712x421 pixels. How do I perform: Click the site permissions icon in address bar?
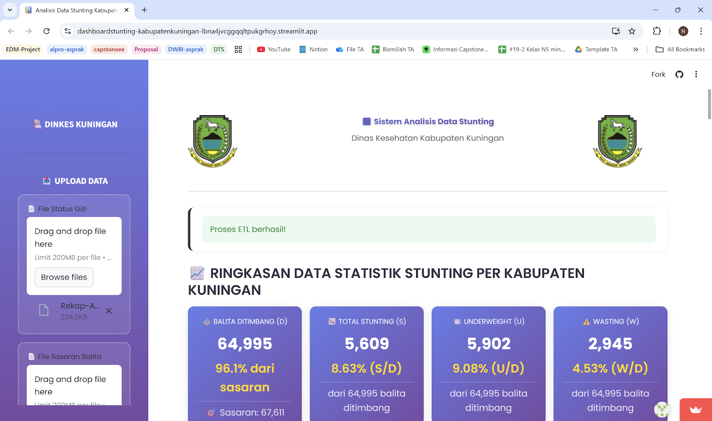click(67, 31)
